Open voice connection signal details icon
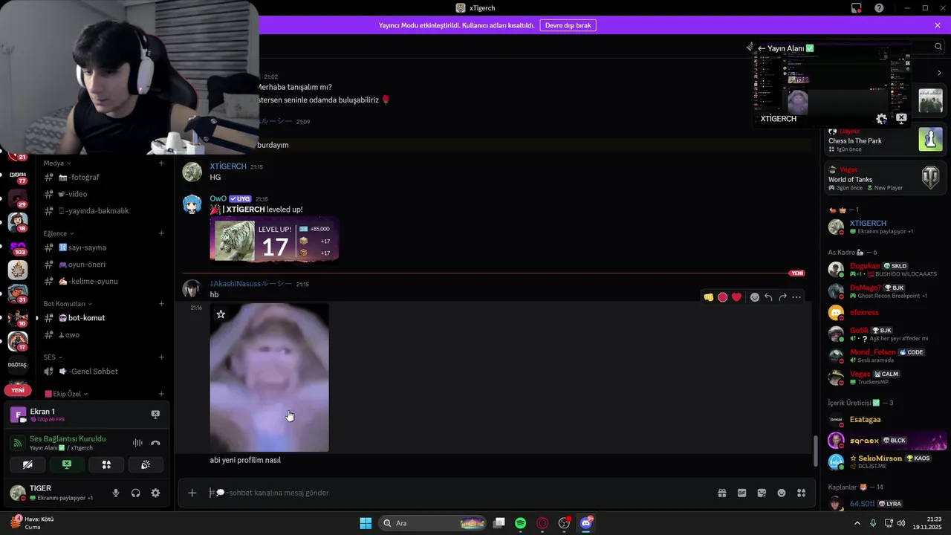The height and width of the screenshot is (535, 951). (x=18, y=443)
